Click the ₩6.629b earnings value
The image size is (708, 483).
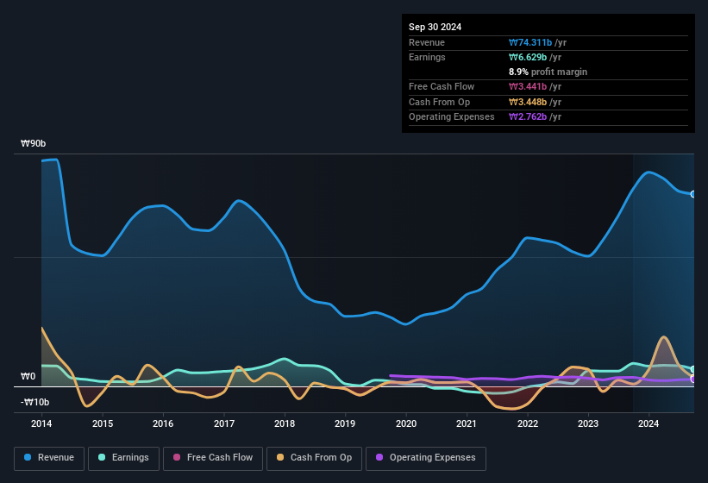pyautogui.click(x=528, y=57)
